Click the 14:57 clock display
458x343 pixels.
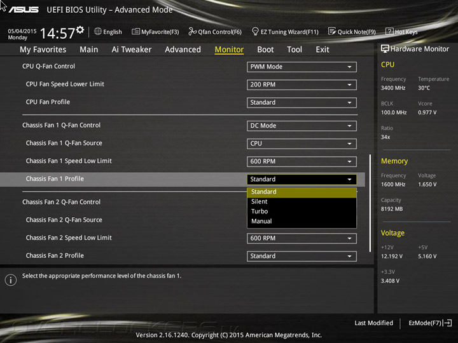tap(57, 33)
